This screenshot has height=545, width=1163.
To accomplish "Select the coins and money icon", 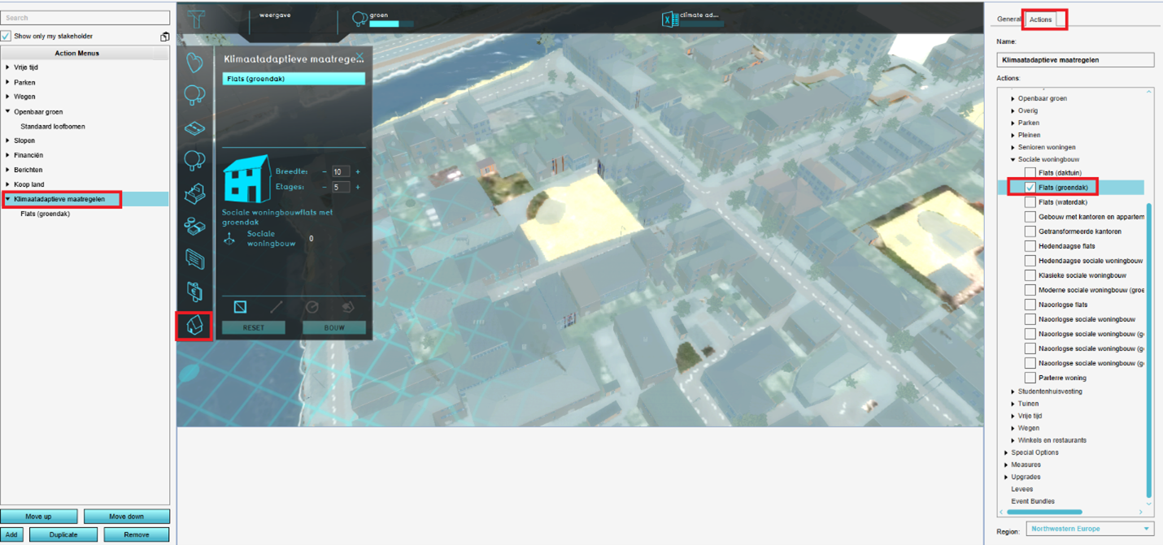I will tap(194, 226).
